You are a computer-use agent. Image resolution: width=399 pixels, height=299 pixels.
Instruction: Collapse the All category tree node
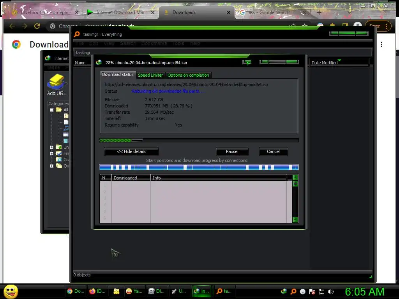52,110
